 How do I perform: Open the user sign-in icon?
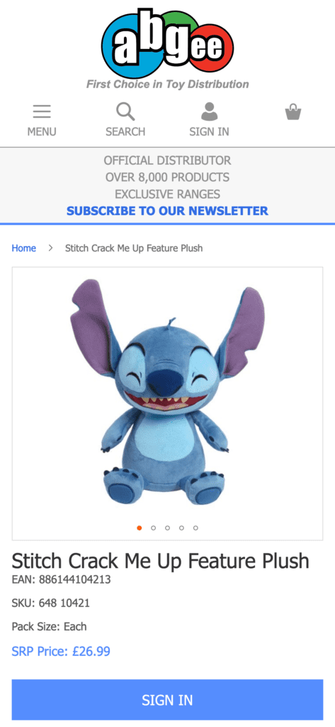tap(209, 111)
